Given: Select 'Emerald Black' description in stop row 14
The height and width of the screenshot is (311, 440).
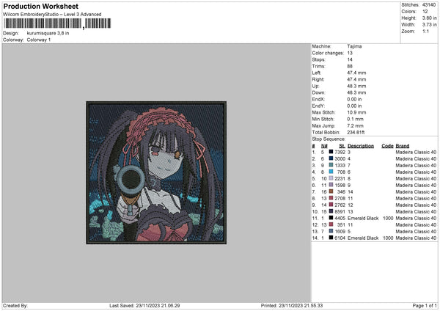Looking at the screenshot, I should [363, 238].
